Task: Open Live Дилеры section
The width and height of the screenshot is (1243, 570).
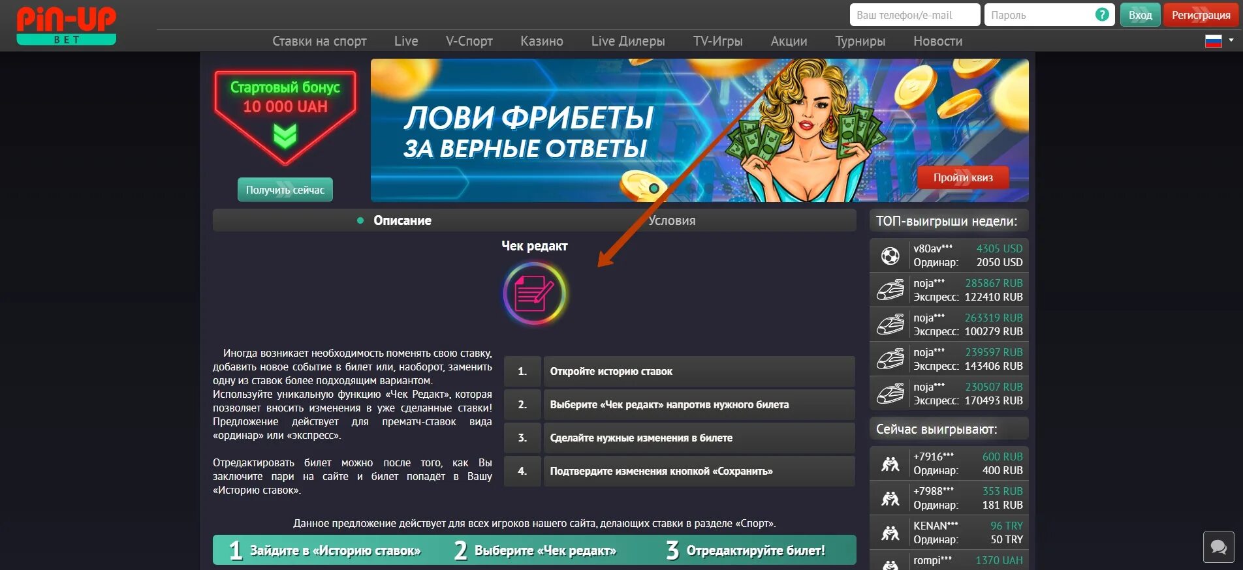Action: point(628,41)
